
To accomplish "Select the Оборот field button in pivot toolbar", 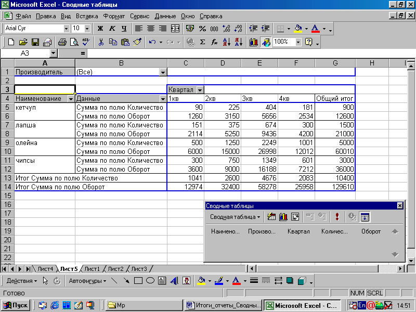I will pyautogui.click(x=371, y=231).
